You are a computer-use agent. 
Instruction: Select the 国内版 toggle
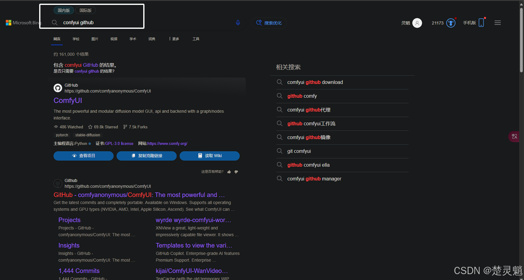[64, 10]
